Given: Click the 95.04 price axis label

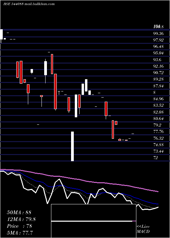Looking at the screenshot, I should [x=158, y=53].
